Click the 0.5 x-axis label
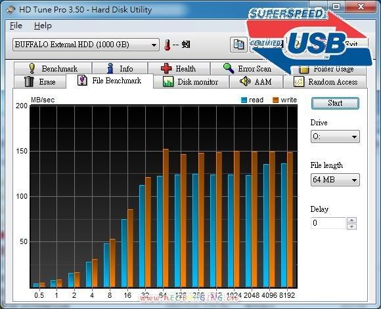 (39, 295)
